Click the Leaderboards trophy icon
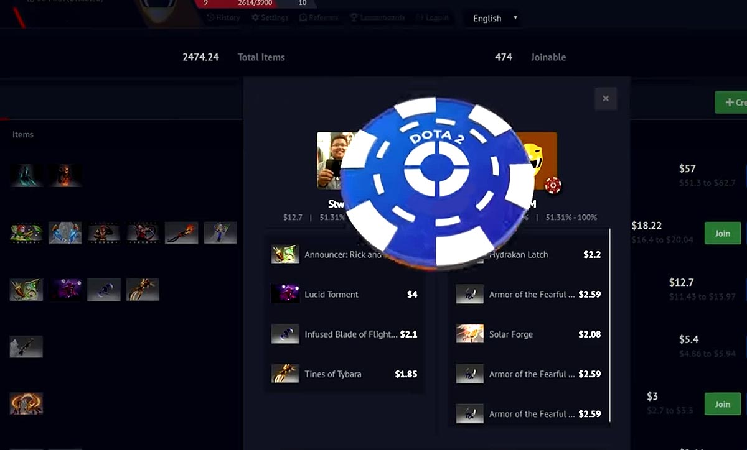Image resolution: width=747 pixels, height=450 pixels. [354, 17]
